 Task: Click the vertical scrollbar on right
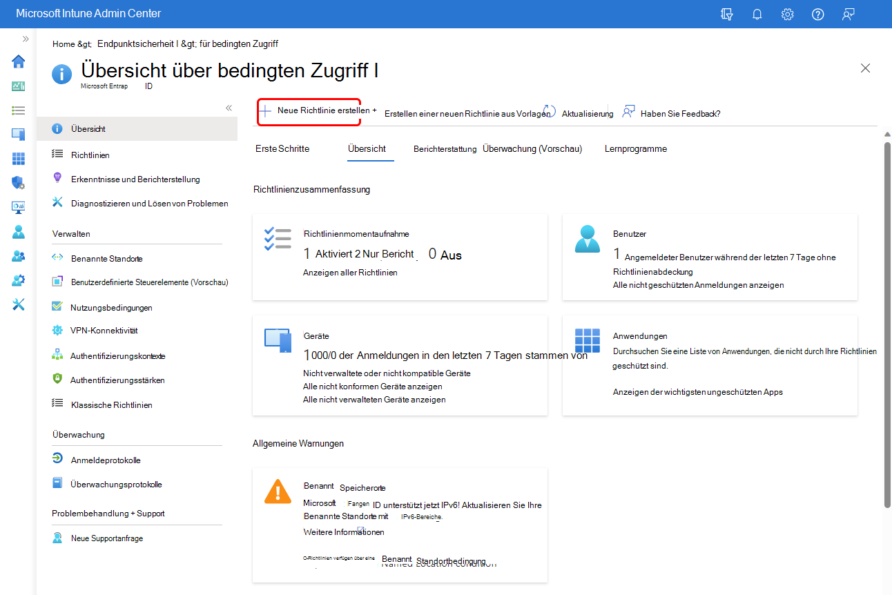point(888,324)
